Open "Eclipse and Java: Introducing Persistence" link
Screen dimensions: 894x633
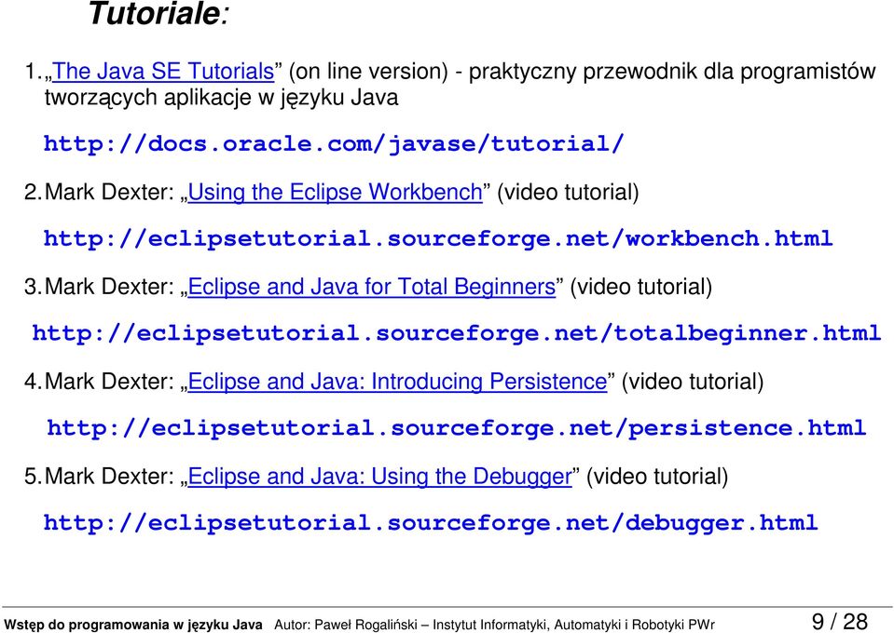[397, 382]
